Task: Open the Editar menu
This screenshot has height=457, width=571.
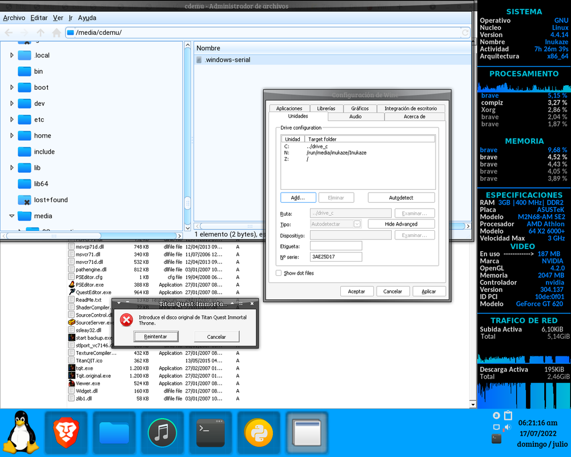Action: [39, 18]
